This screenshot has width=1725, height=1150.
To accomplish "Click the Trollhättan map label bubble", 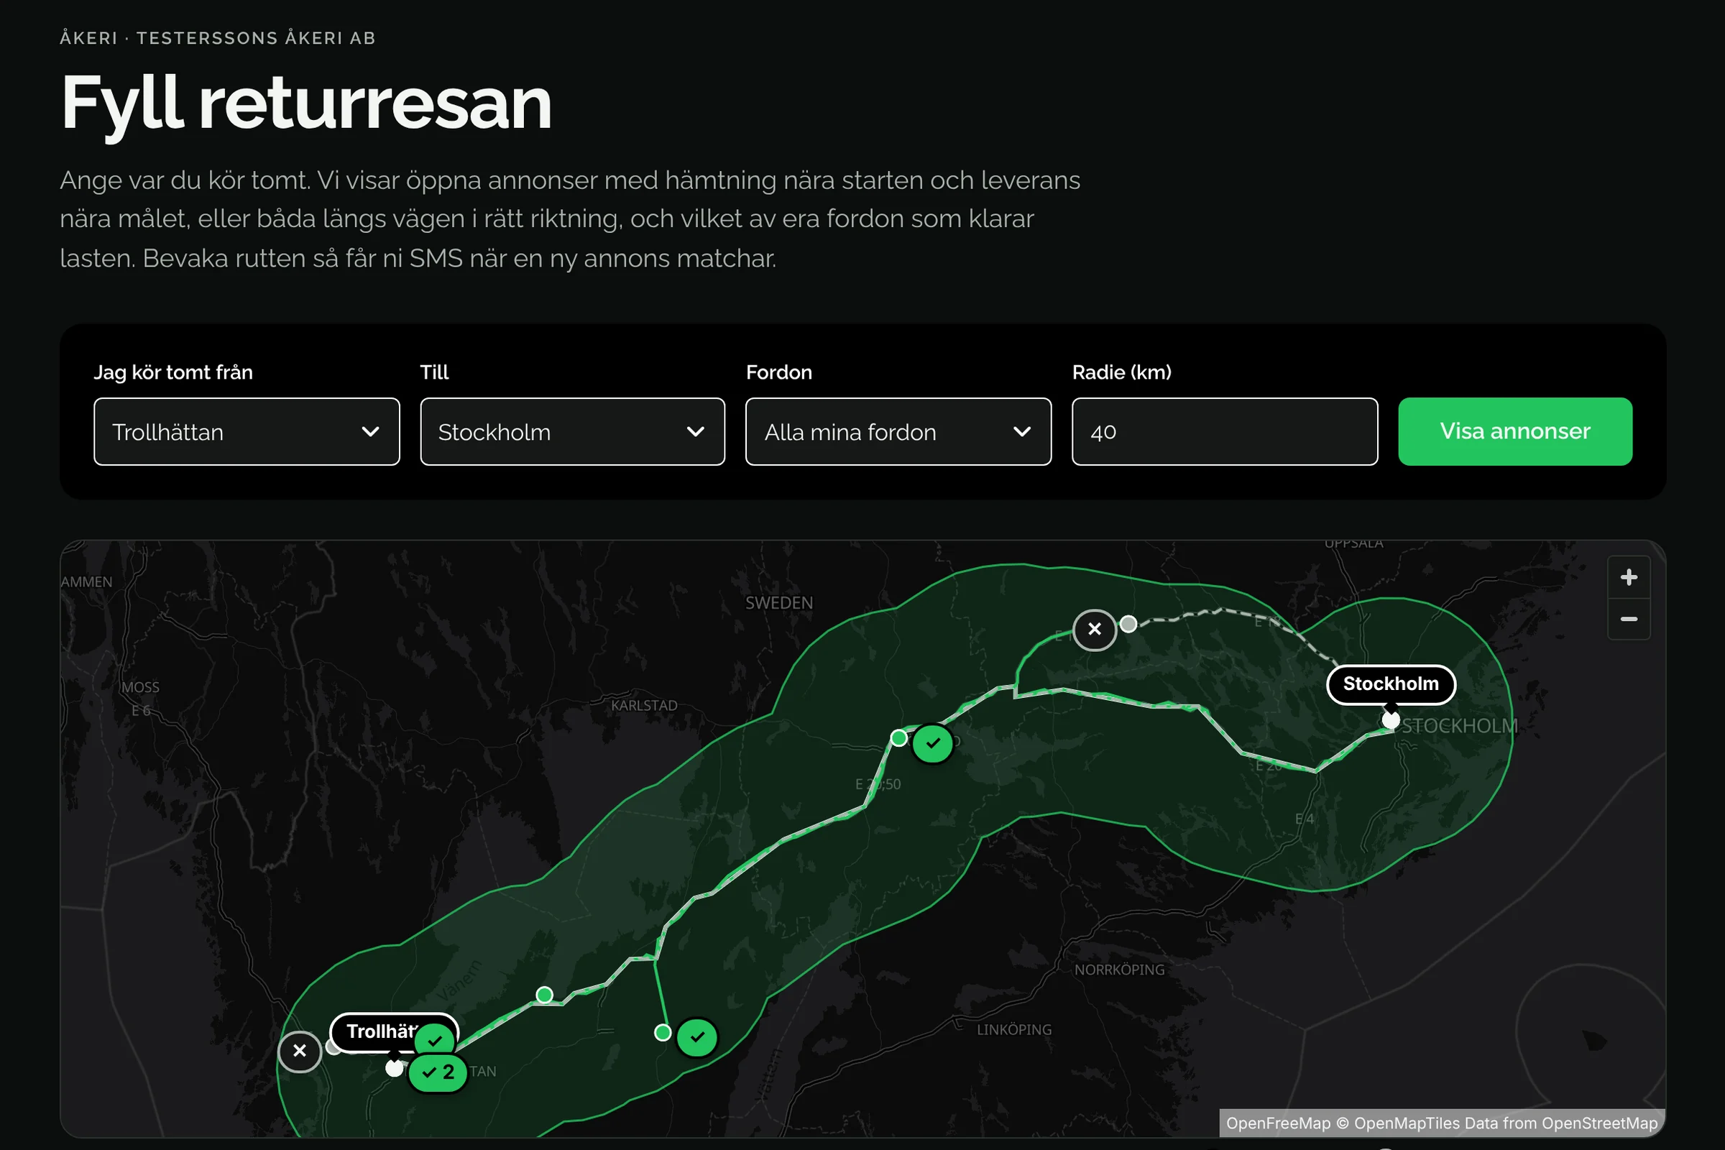I will coord(382,1031).
